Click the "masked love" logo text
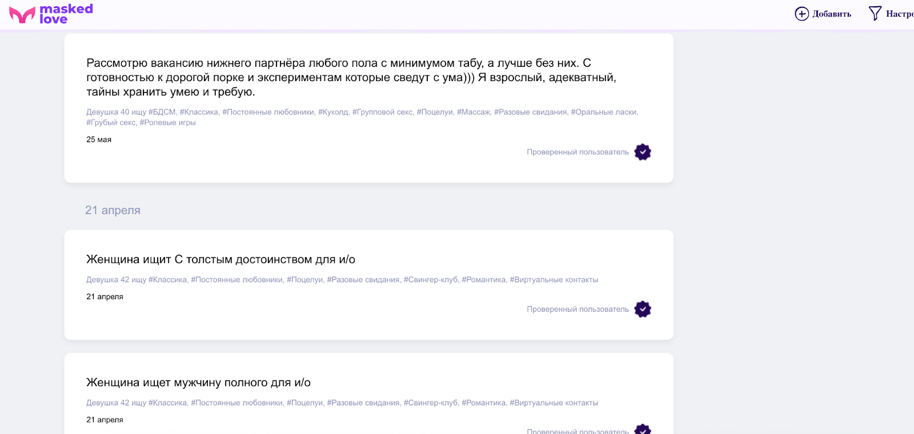914x434 pixels. click(66, 14)
